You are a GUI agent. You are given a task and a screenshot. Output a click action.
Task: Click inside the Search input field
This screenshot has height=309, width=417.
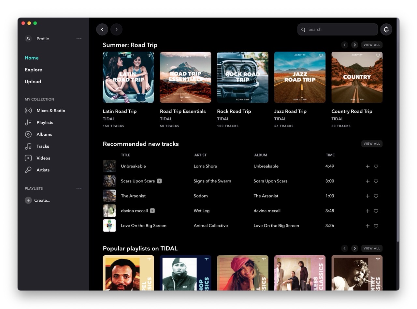[338, 29]
